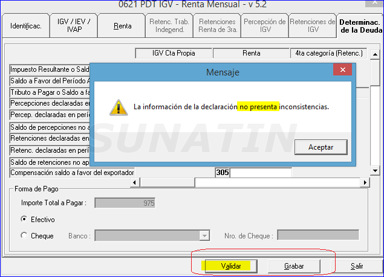384x277 pixels.
Task: Close the Mensaje dialog with the red X
Action: (x=343, y=69)
